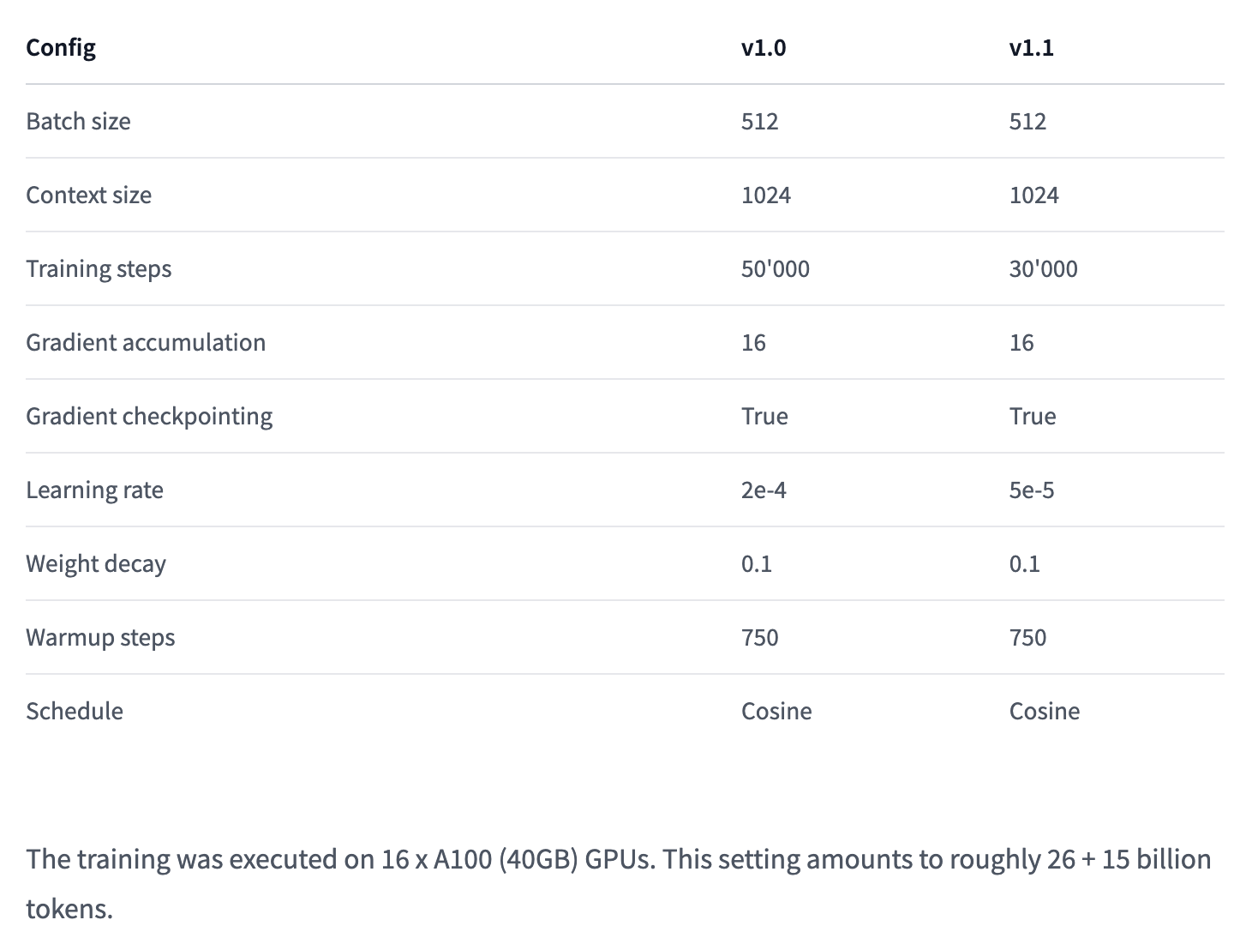
Task: Select the Batch size row label
Action: 78,121
